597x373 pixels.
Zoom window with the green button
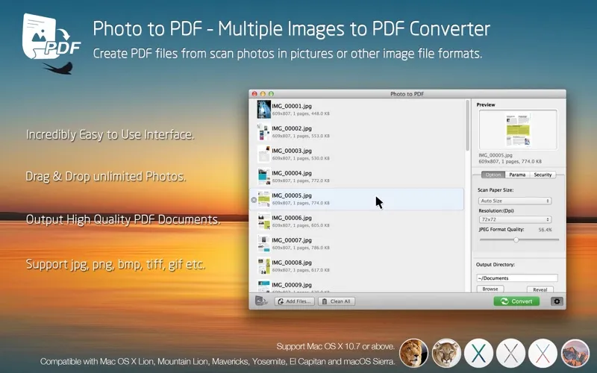click(271, 94)
